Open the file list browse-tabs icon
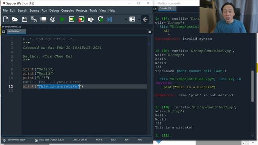Viewport: 258px width, 145px height. 44,19
